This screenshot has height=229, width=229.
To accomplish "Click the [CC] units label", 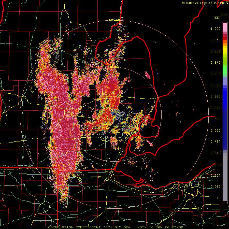I will pos(217,18).
